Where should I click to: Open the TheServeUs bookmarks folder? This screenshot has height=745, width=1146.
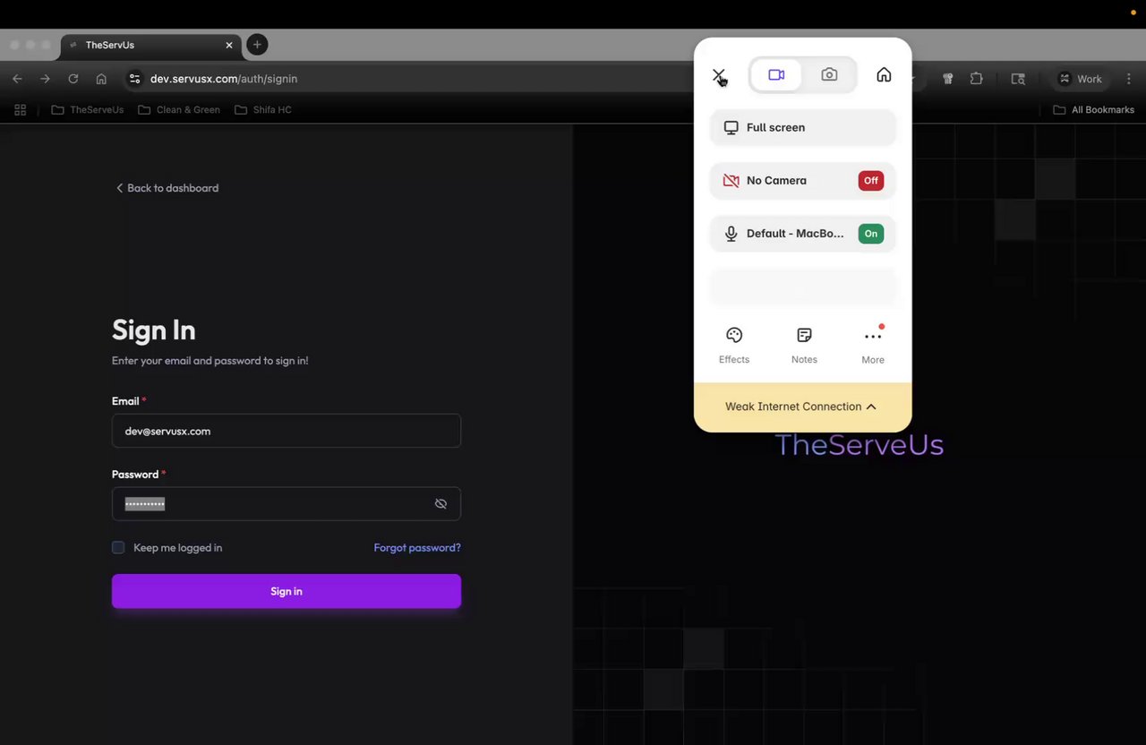point(88,109)
